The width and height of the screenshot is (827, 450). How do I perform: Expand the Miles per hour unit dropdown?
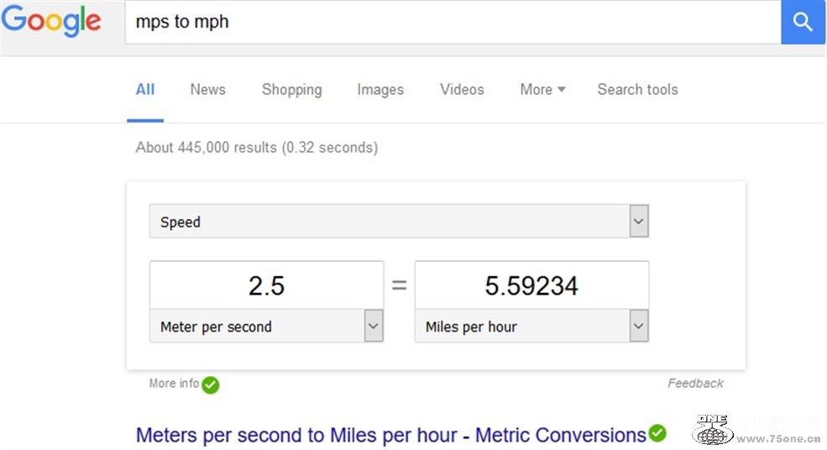point(531,327)
